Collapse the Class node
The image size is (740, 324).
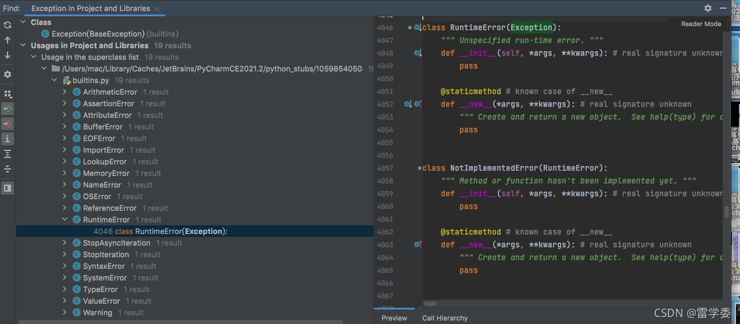23,22
